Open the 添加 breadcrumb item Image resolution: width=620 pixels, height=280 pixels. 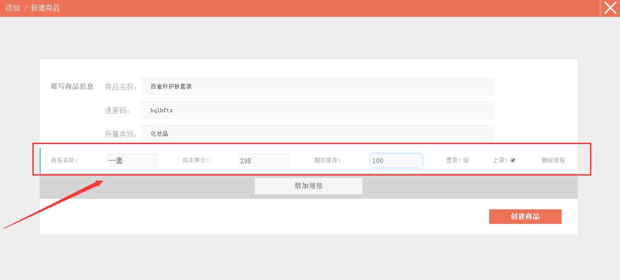click(x=11, y=8)
